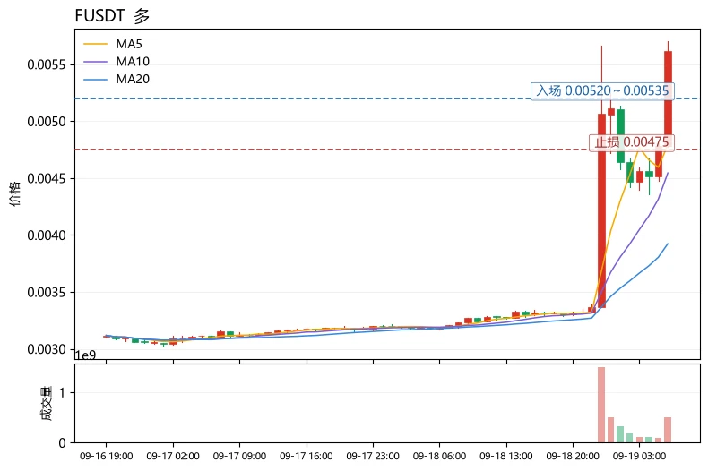Click the price axis tick 0.0050

46,122
